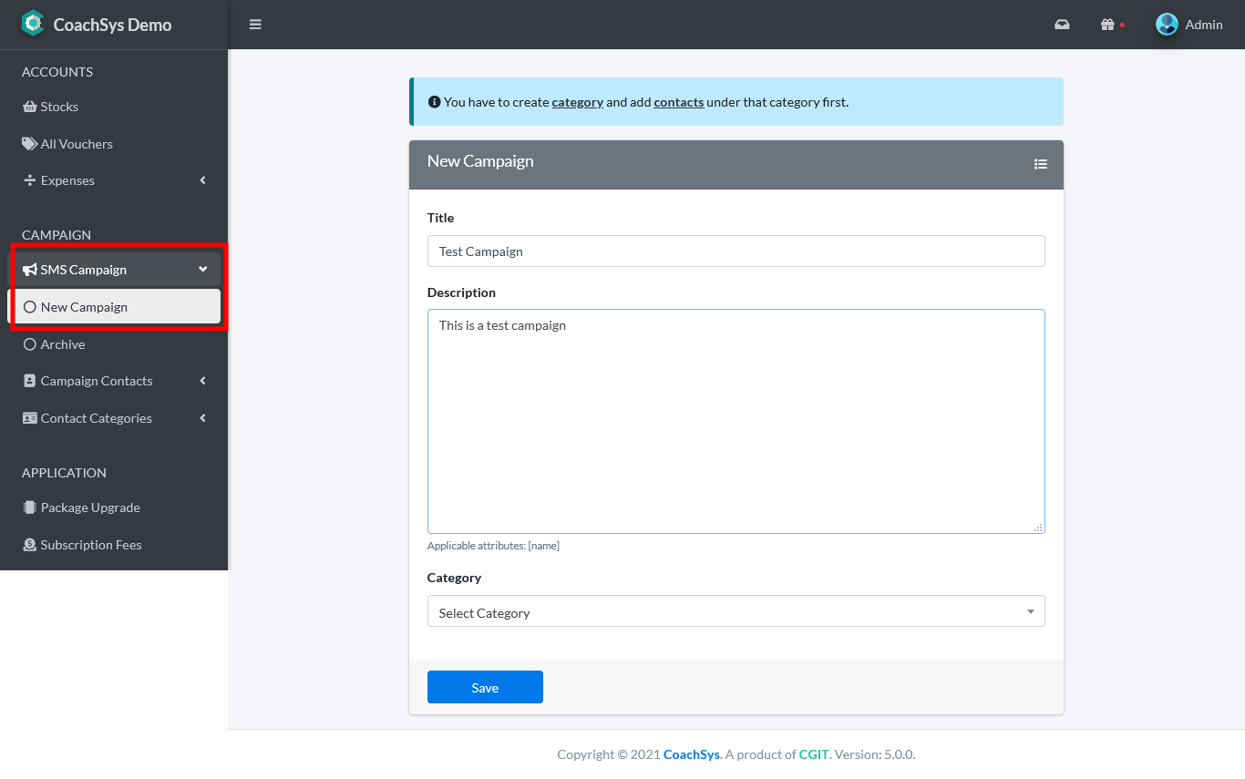Image resolution: width=1245 pixels, height=779 pixels.
Task: Open the gift notifications icon
Action: pos(1107,25)
